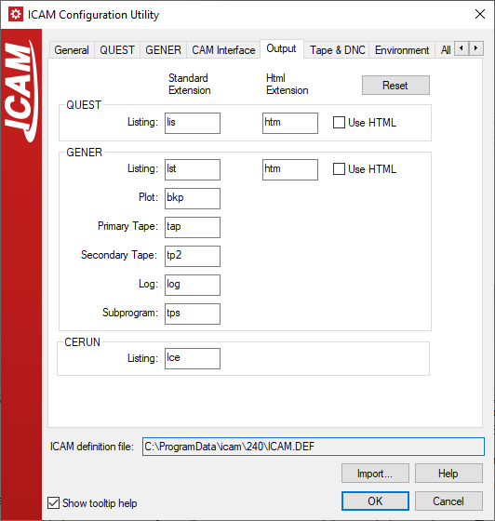The image size is (495, 521).
Task: Click the Html Extension column header
Action: [287, 84]
